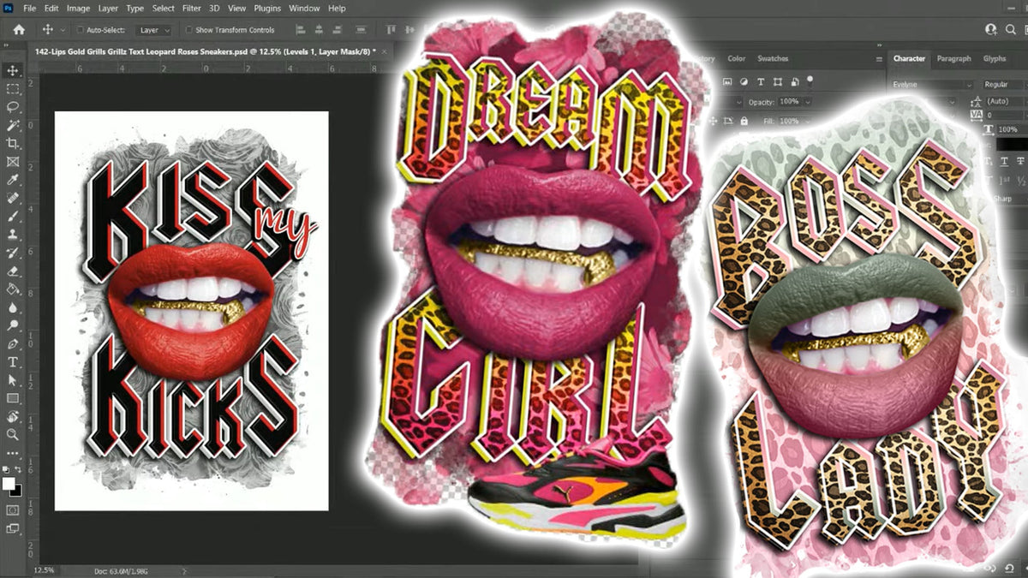The image size is (1028, 578).
Task: Switch to the Paragraph tab
Action: [x=953, y=58]
